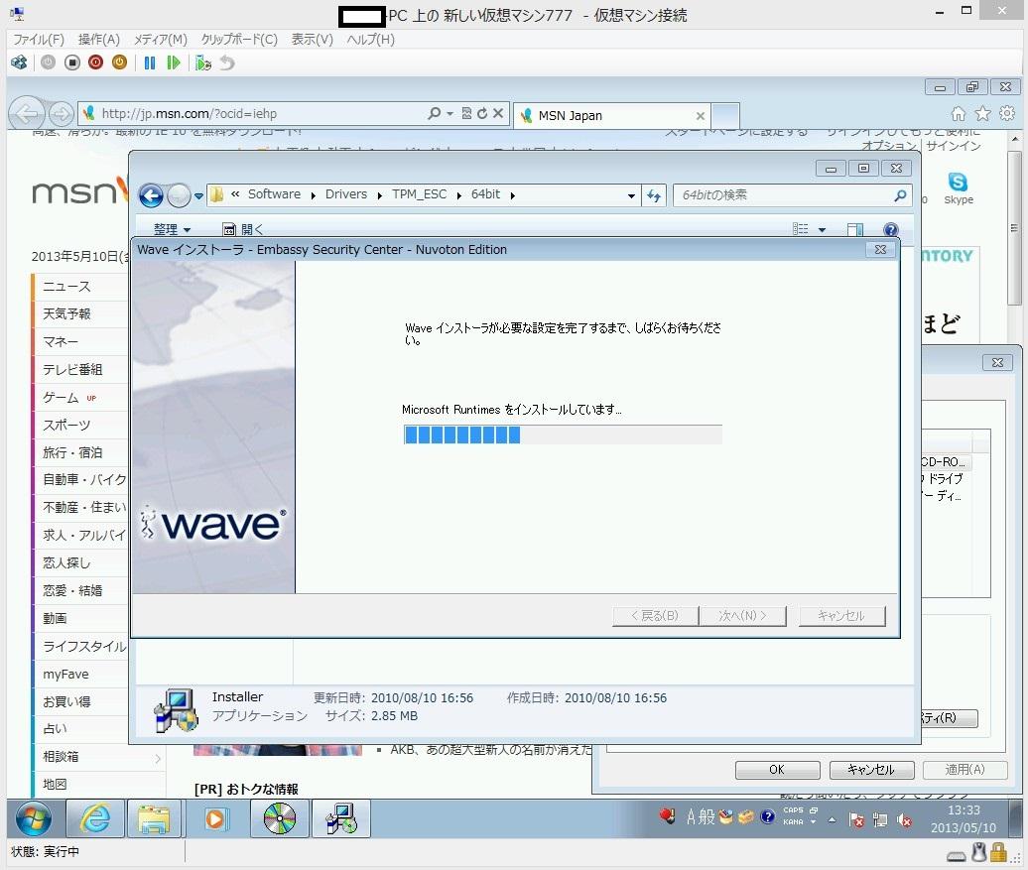Expand arrow after 64bit breadcrumb
The height and width of the screenshot is (870, 1028).
513,195
